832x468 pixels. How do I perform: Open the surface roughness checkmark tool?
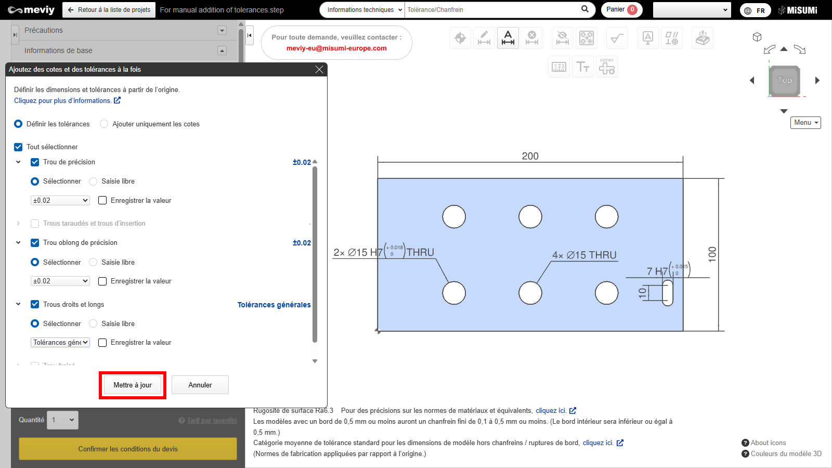click(x=617, y=38)
